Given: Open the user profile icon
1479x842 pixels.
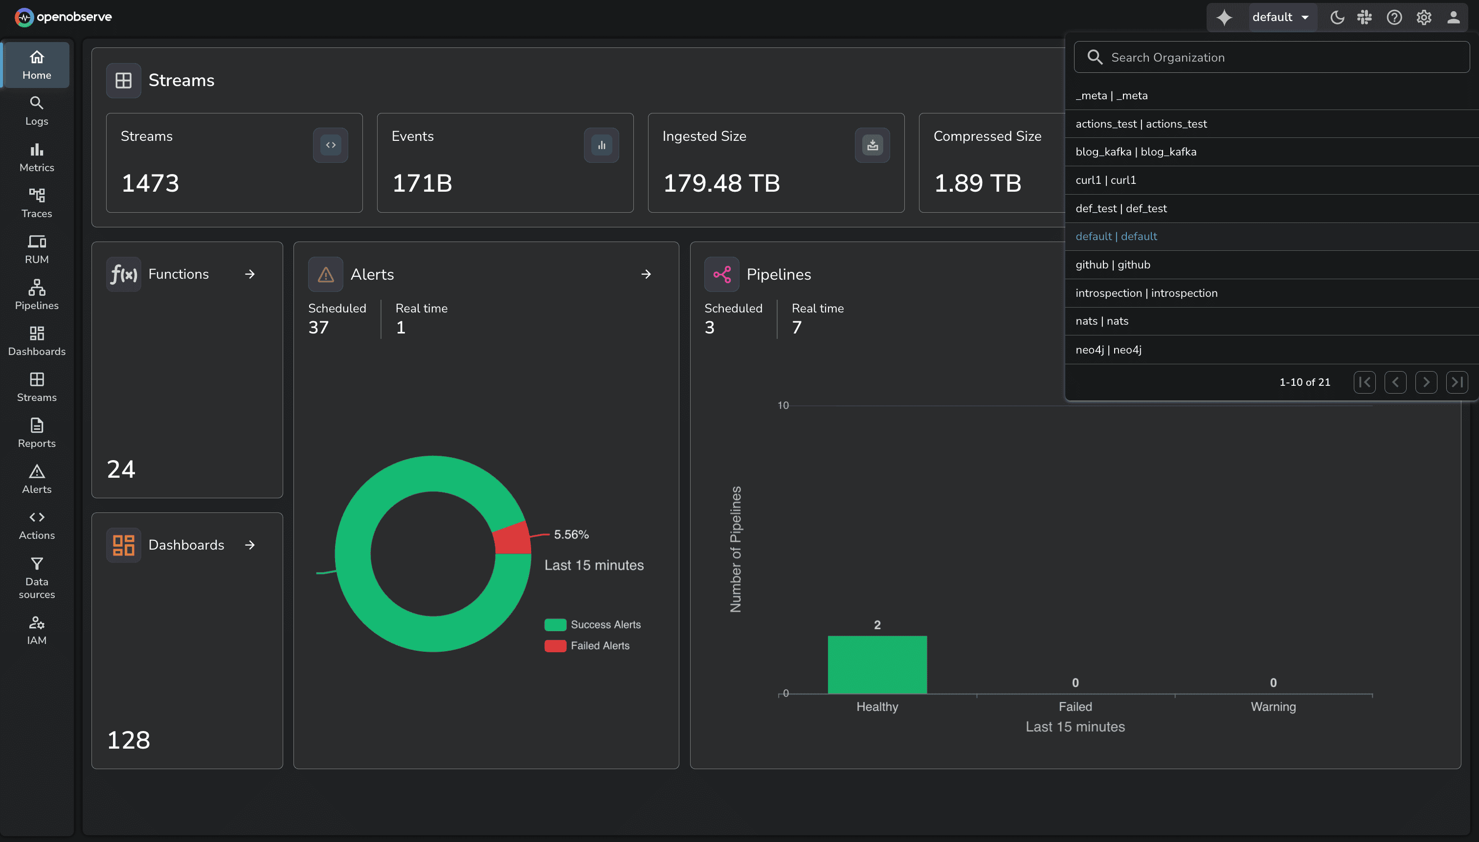Looking at the screenshot, I should (x=1454, y=17).
